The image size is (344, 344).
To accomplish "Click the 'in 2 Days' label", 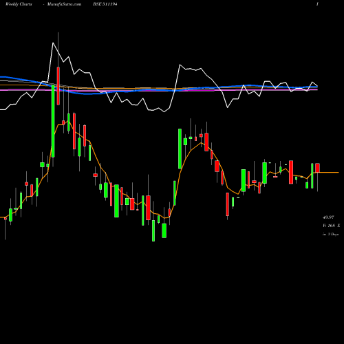I will [330, 234].
